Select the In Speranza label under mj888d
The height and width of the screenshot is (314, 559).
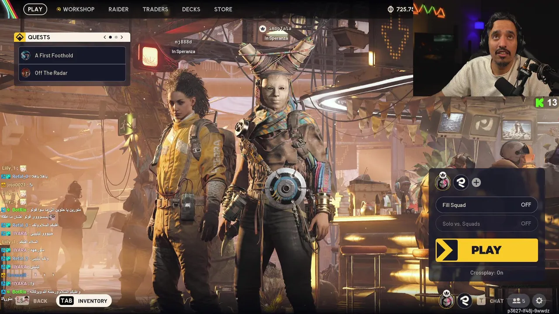(183, 51)
